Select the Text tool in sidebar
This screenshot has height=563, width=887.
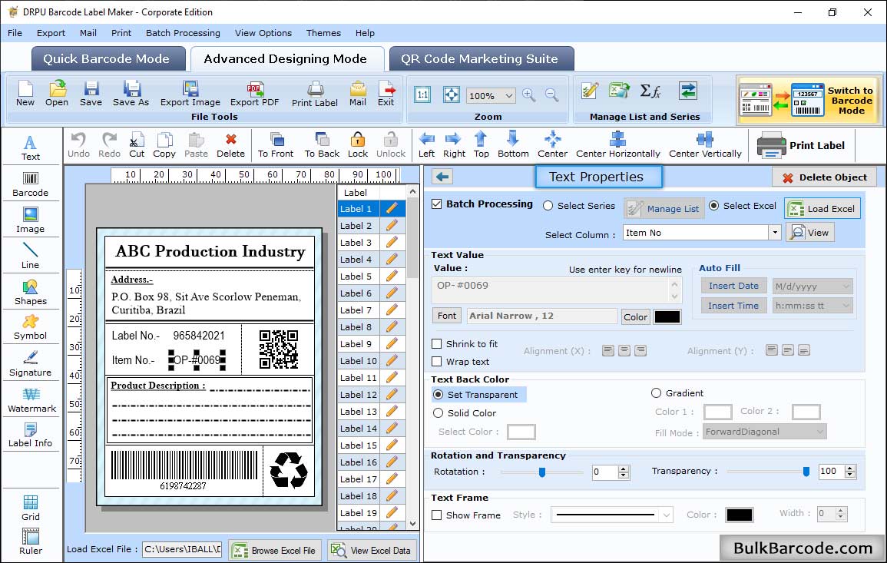(30, 148)
